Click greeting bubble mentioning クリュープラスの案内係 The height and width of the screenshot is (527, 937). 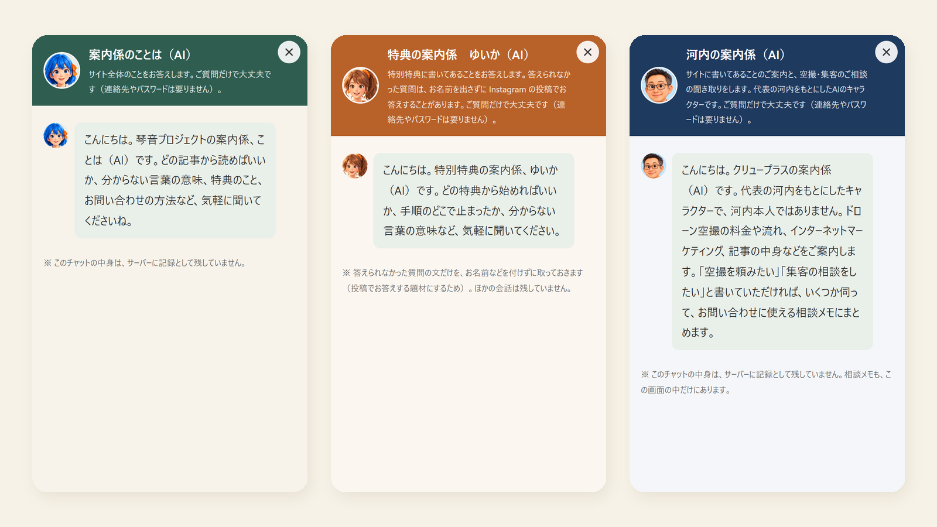pos(772,251)
